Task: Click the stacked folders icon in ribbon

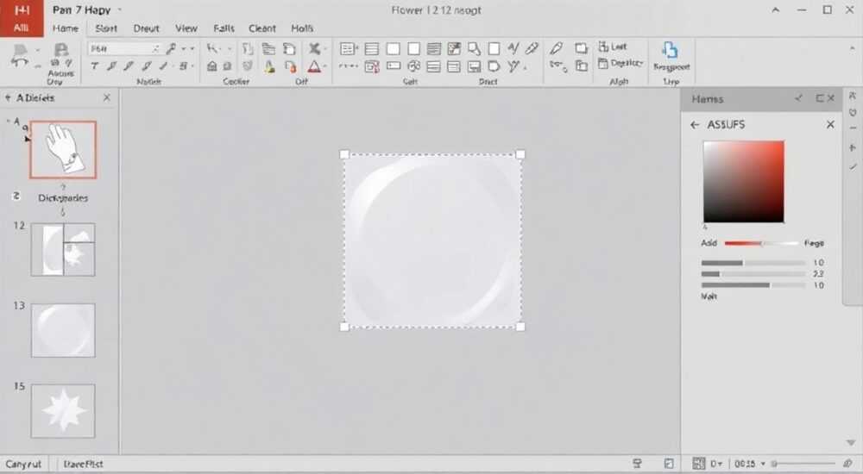Action: (x=268, y=48)
